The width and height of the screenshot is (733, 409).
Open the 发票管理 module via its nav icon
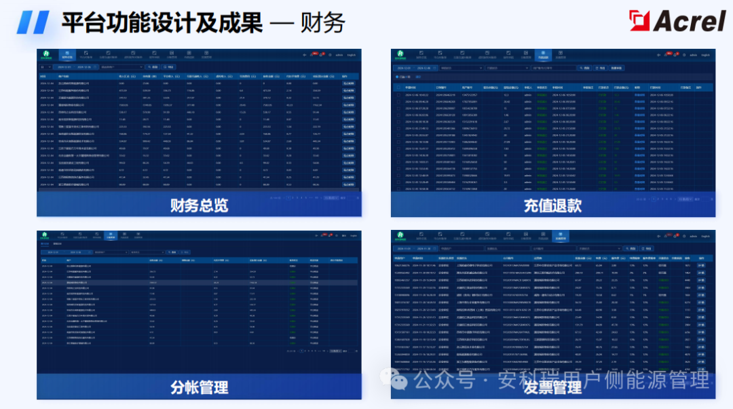(x=560, y=236)
